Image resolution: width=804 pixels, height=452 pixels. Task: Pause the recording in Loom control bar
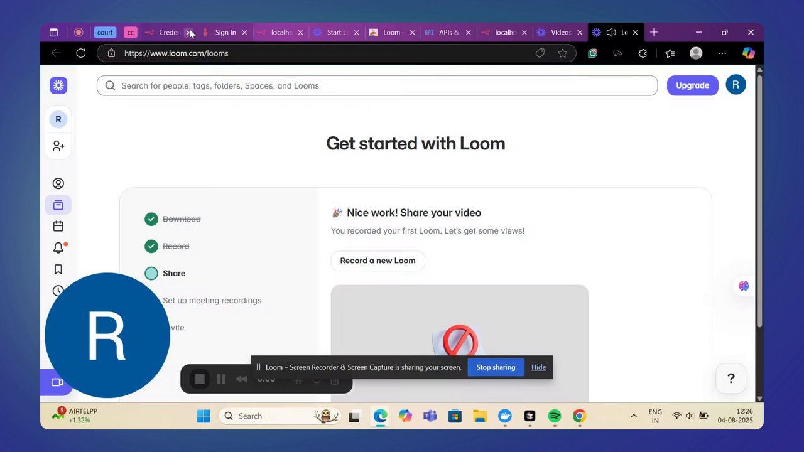[x=221, y=379]
